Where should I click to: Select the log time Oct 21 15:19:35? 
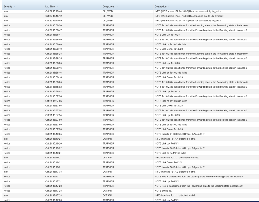point(53,134)
